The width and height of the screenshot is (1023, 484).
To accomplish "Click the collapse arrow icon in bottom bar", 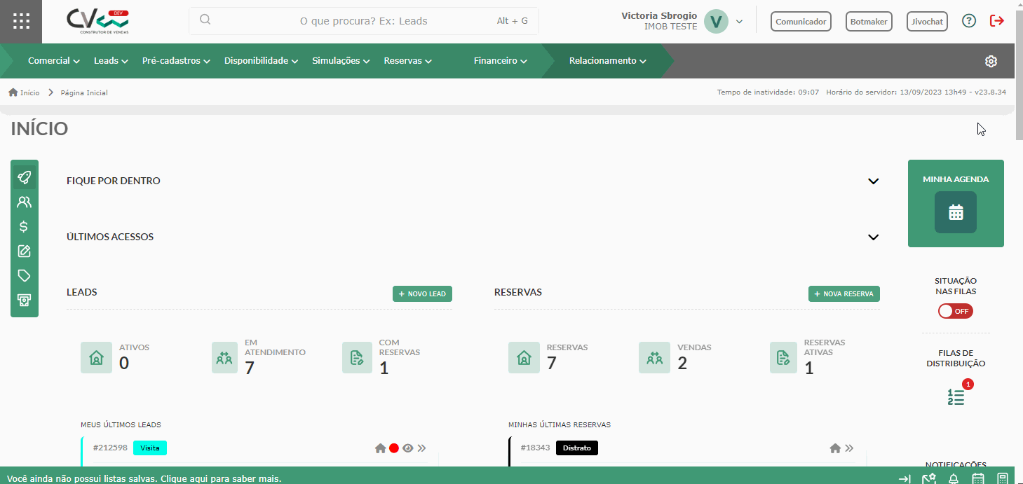I will 905,479.
